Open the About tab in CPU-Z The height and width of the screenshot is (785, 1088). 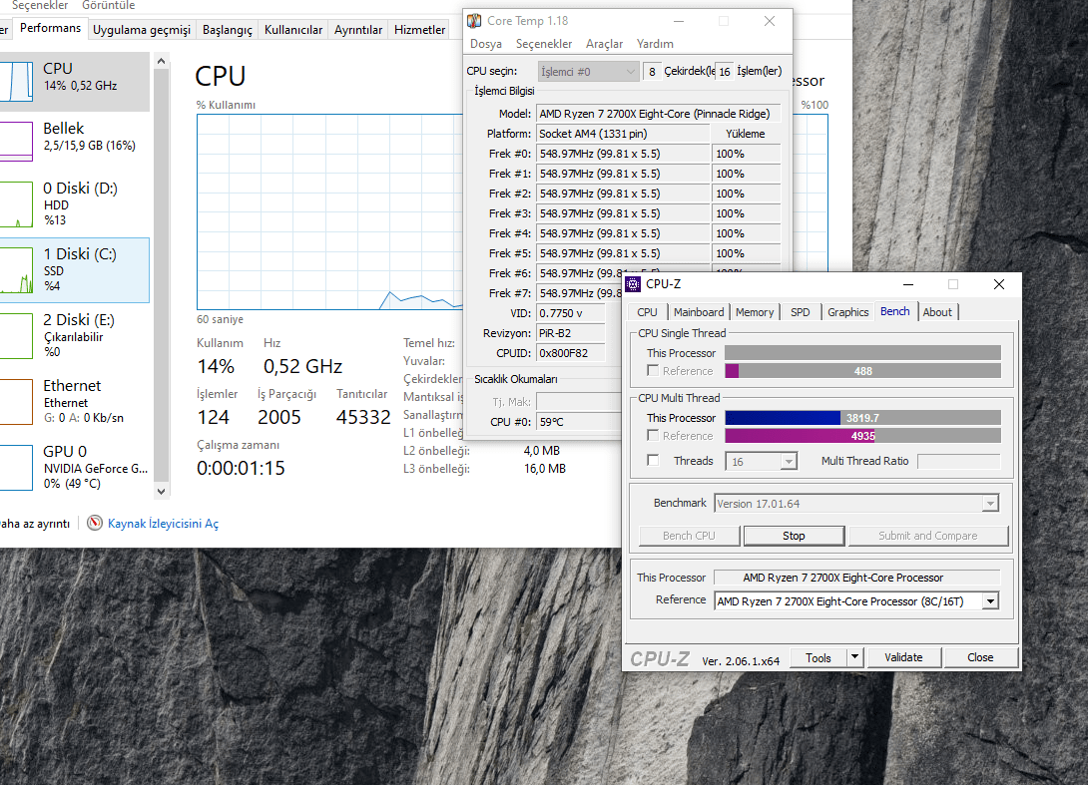click(937, 312)
